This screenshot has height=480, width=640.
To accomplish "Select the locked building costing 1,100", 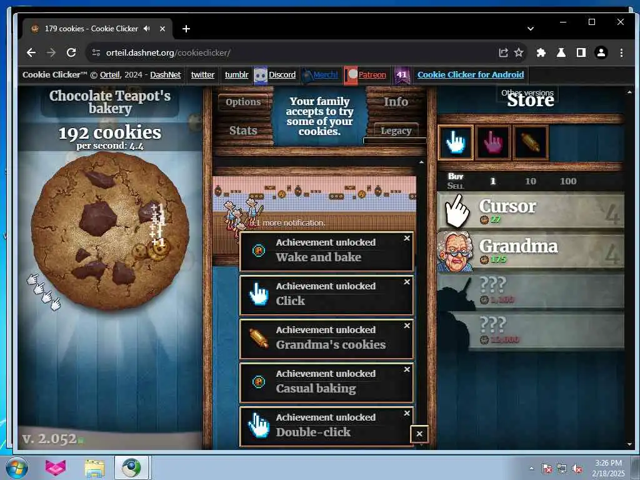I will pyautogui.click(x=531, y=291).
